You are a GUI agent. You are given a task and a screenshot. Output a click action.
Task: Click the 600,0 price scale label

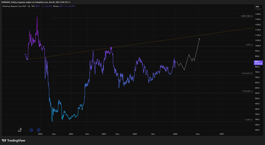(258, 88)
